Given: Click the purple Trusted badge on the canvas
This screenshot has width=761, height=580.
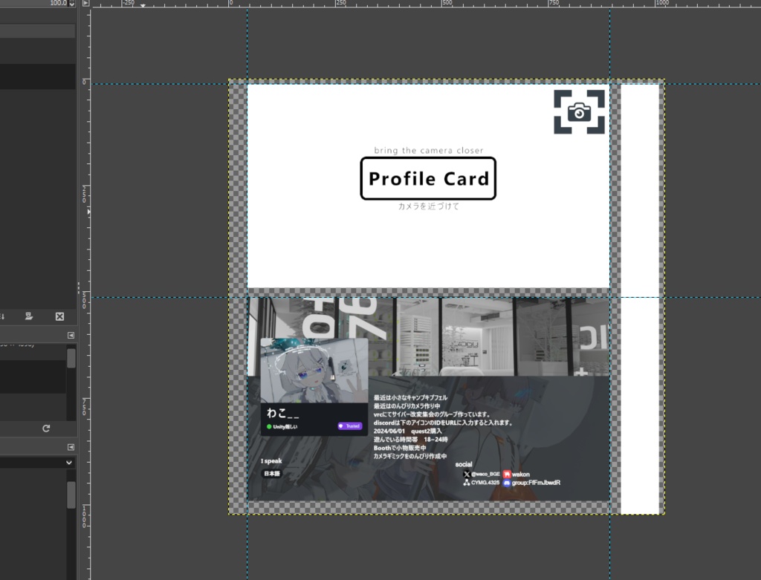Looking at the screenshot, I should click(x=350, y=426).
